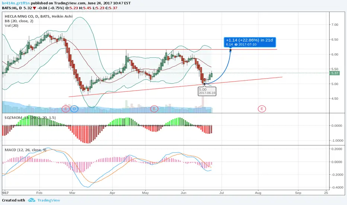Screen dimensions: 347x205
Task: Click the H:5.45 high value
Action: click(x=85, y=8)
